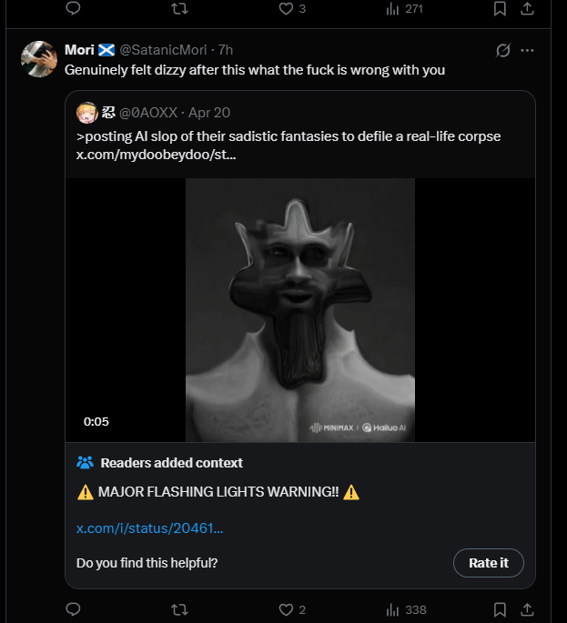The width and height of the screenshot is (567, 623).
Task: Bookmark the top post
Action: [x=500, y=8]
